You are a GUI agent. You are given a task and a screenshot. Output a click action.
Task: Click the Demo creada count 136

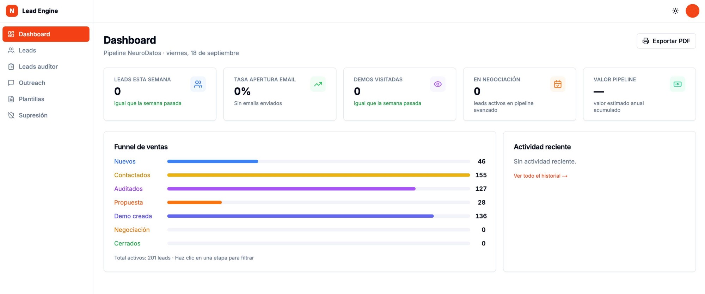(481, 216)
